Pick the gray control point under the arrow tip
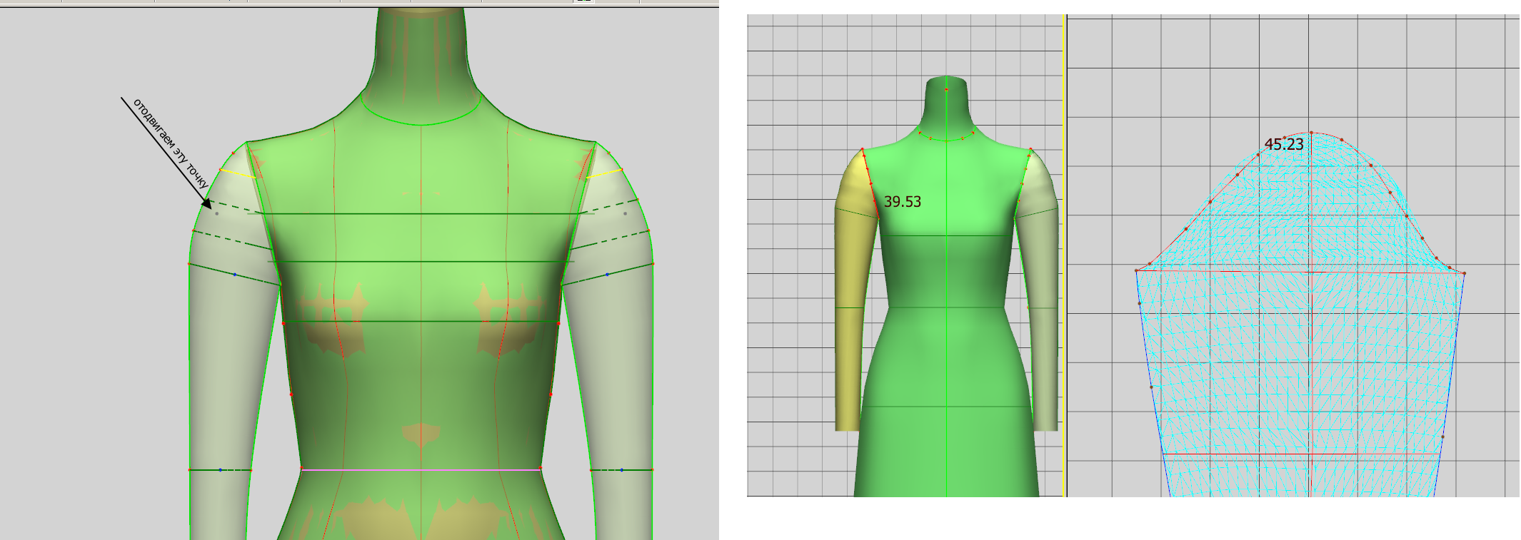 [216, 213]
